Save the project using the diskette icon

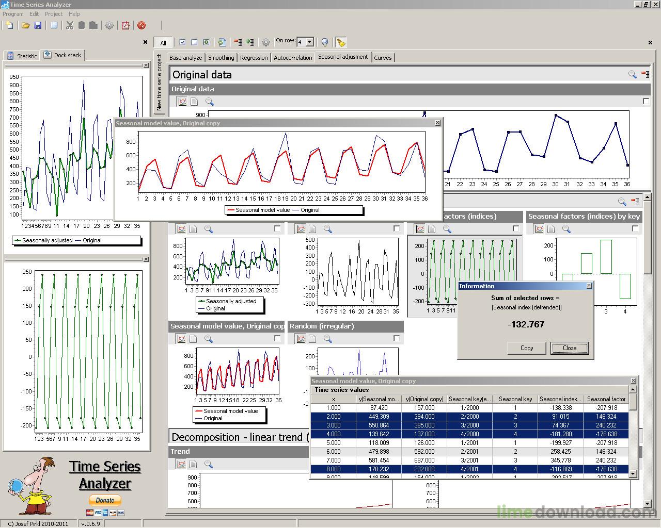point(38,26)
